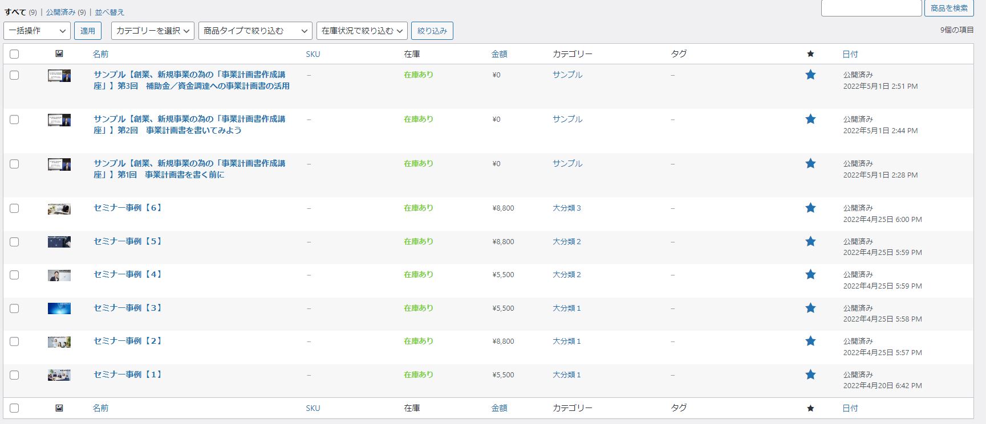
Task: Unfeature the 第3回 sample product star
Action: tap(810, 75)
